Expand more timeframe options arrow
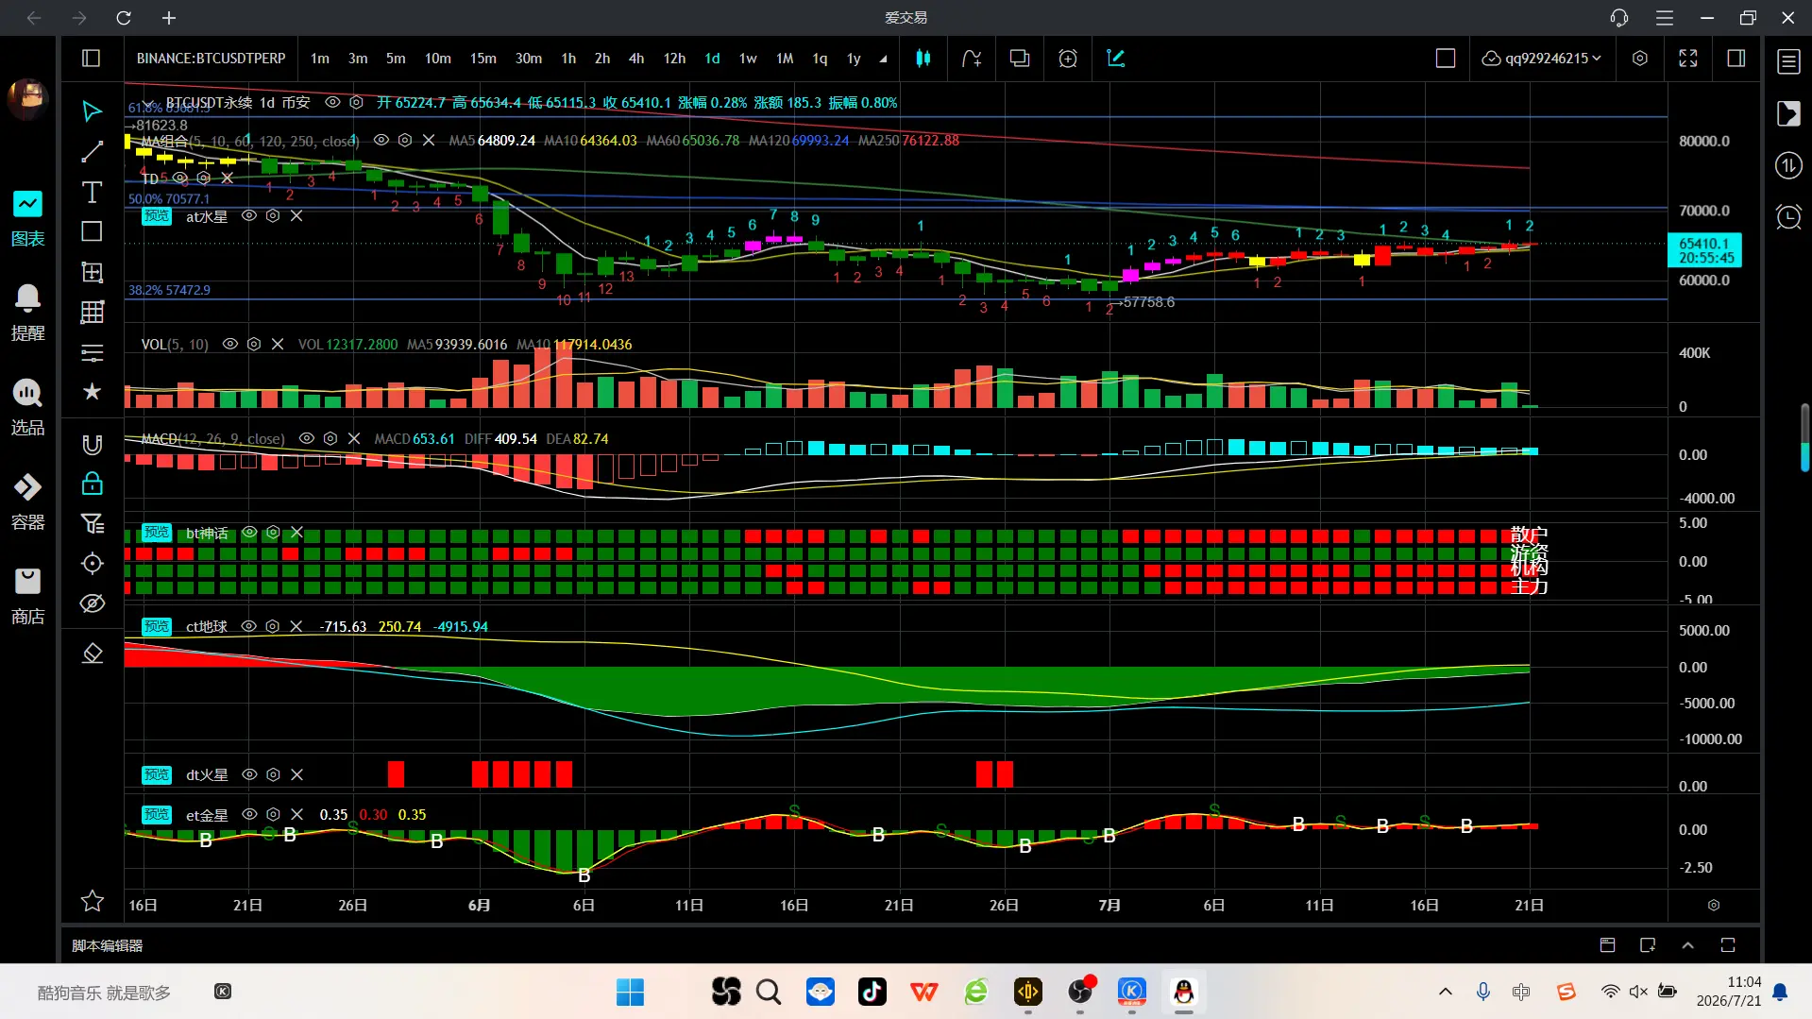The width and height of the screenshot is (1812, 1019). [883, 59]
